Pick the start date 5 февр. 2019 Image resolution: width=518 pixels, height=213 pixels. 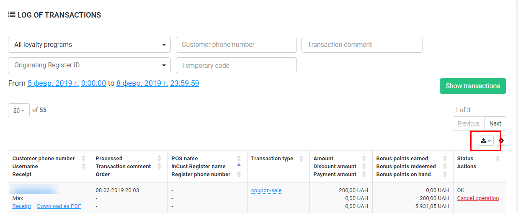click(x=53, y=83)
